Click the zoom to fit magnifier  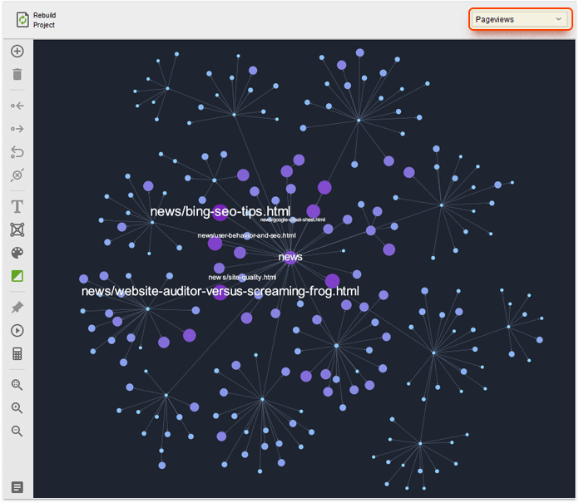[17, 385]
